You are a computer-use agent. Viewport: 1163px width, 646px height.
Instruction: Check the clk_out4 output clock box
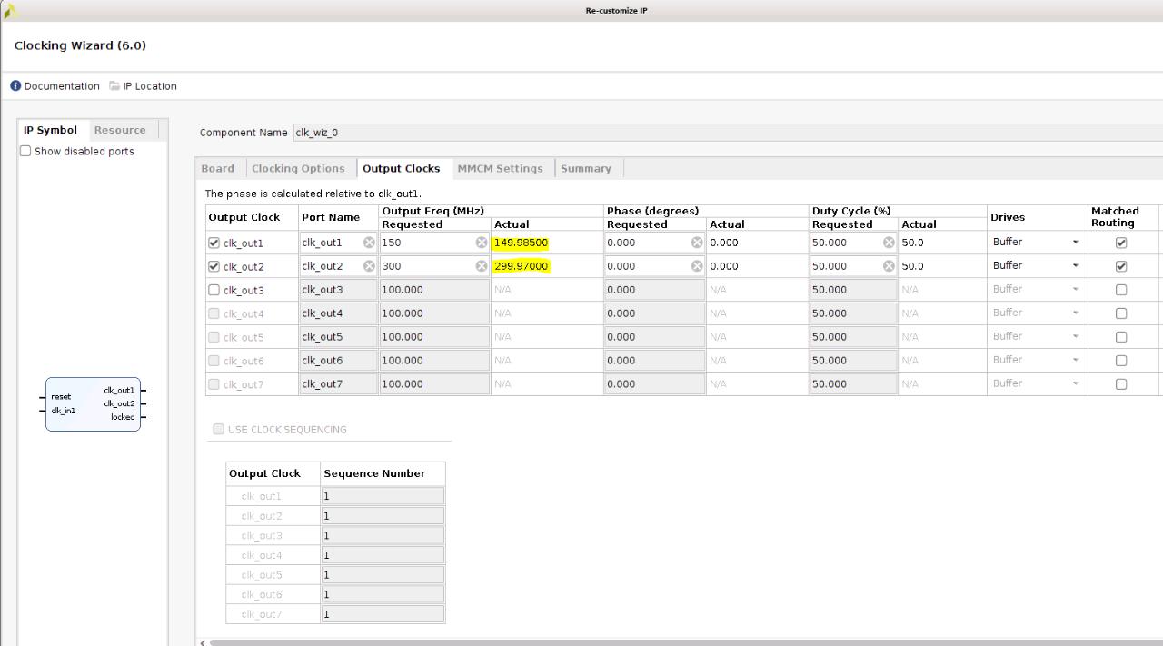[214, 313]
